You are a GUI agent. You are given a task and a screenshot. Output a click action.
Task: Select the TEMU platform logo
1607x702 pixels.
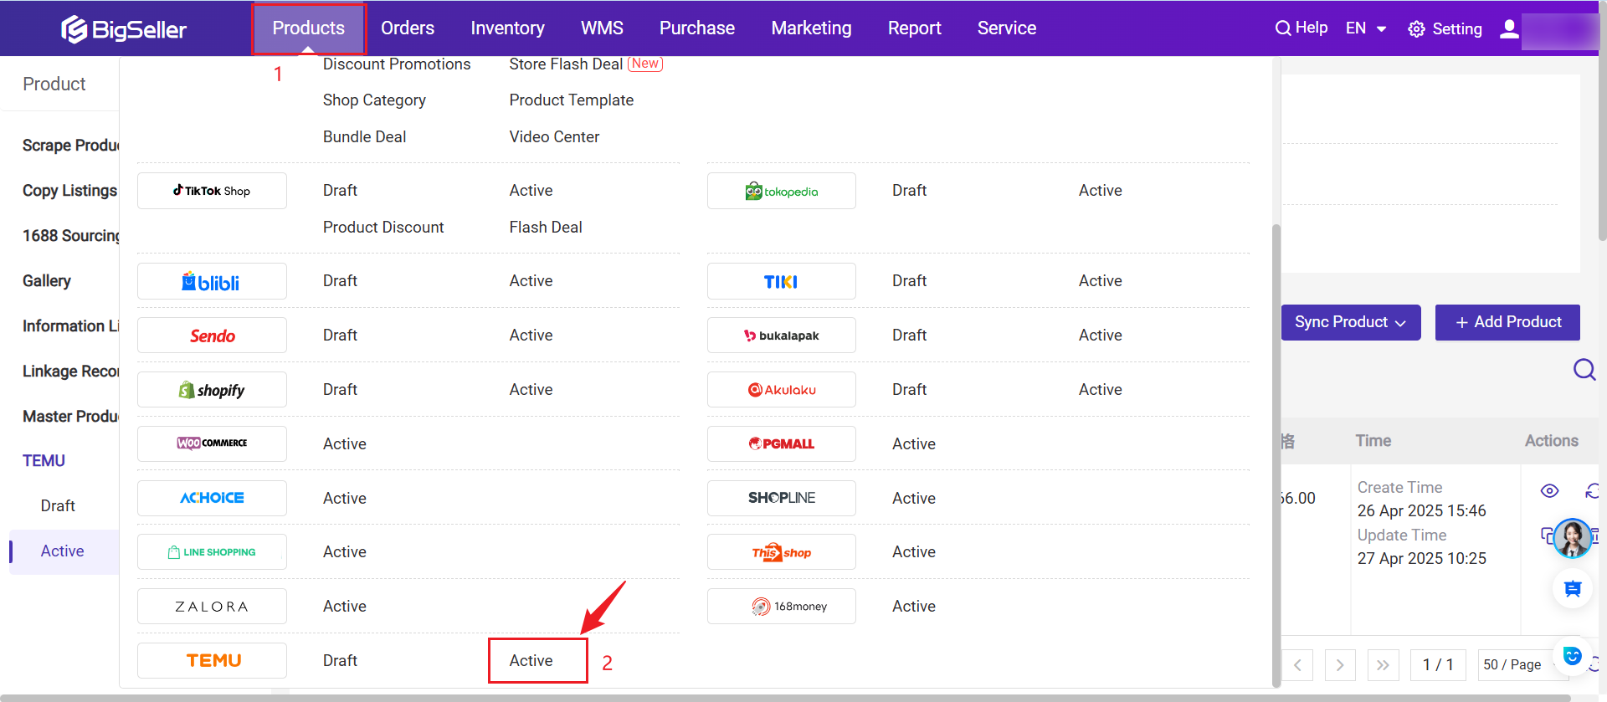tap(212, 660)
